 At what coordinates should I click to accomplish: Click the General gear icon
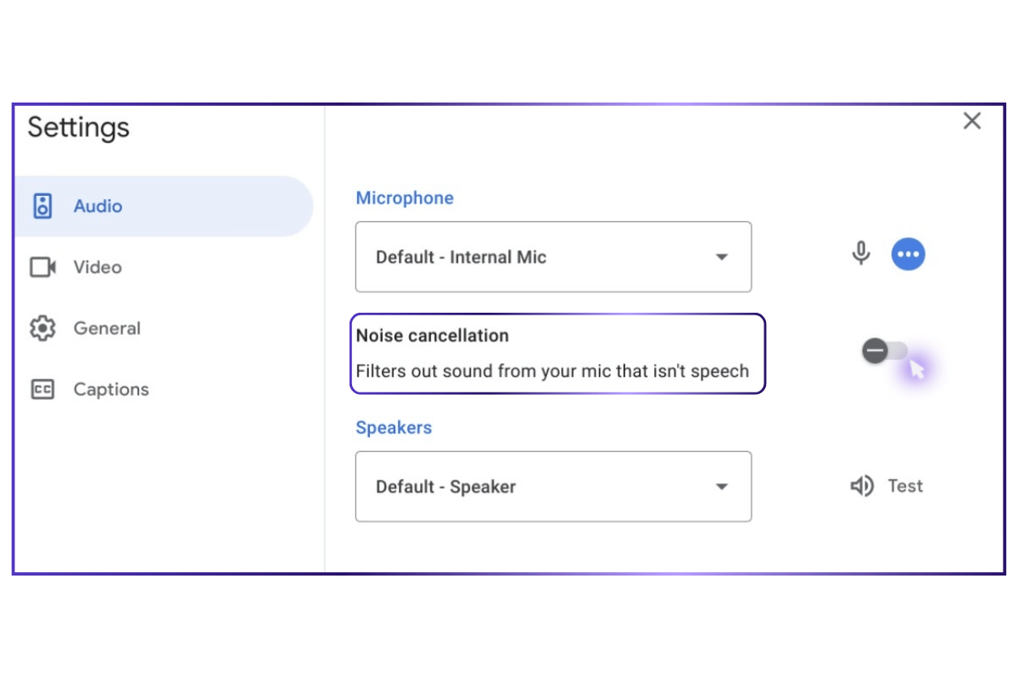click(42, 328)
